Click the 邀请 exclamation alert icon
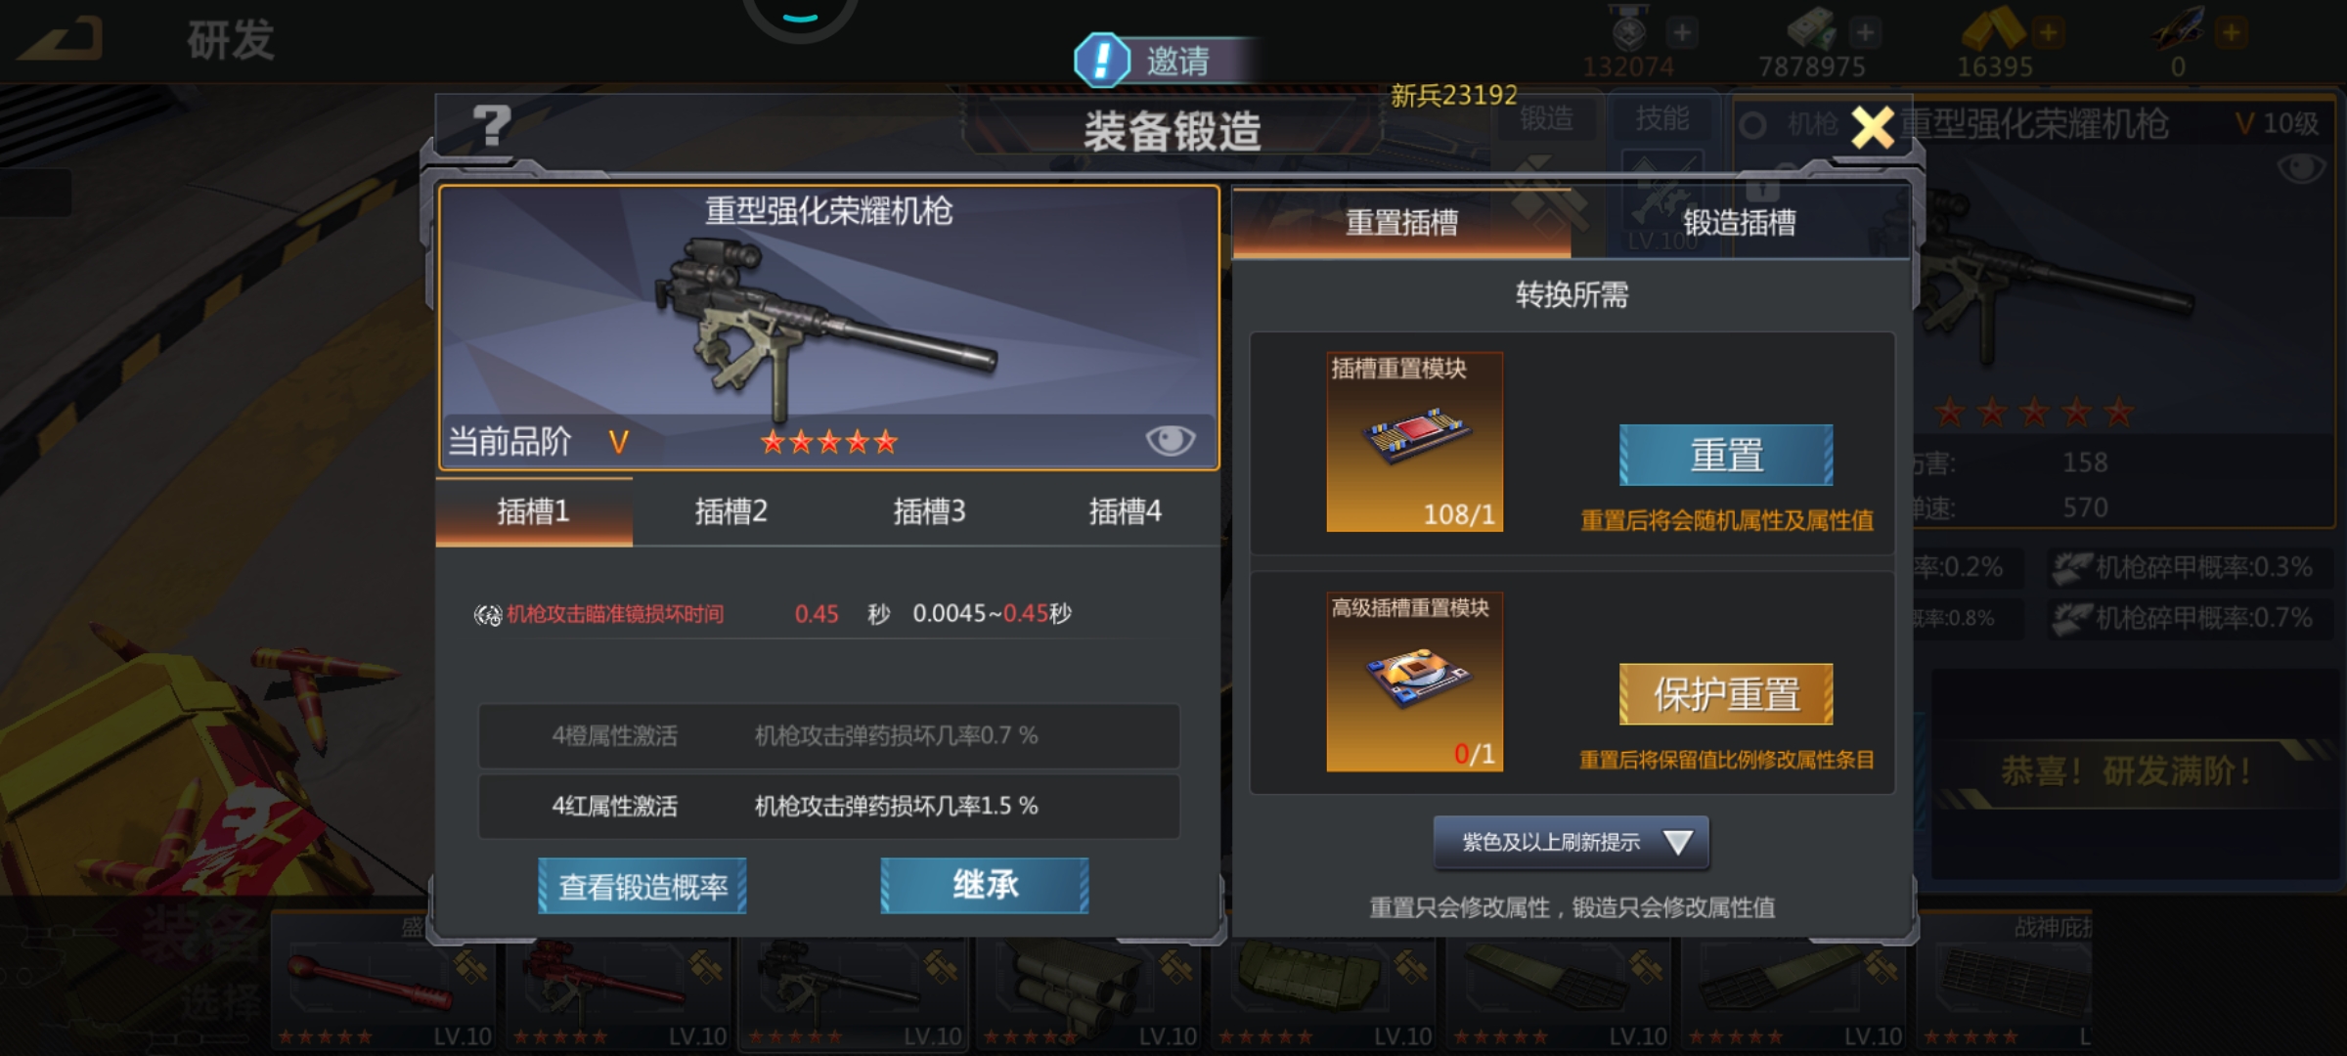The height and width of the screenshot is (1056, 2347). 1102,60
